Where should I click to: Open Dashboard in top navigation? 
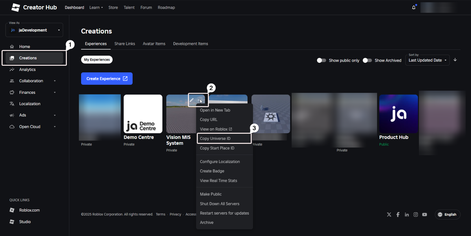coord(74,8)
